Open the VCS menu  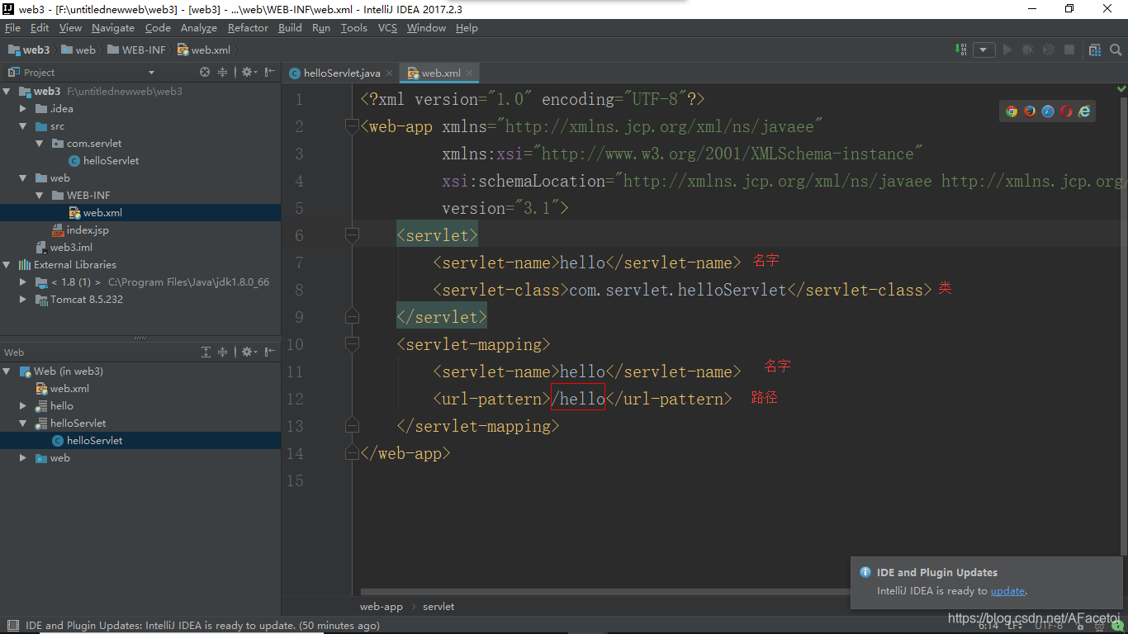387,28
